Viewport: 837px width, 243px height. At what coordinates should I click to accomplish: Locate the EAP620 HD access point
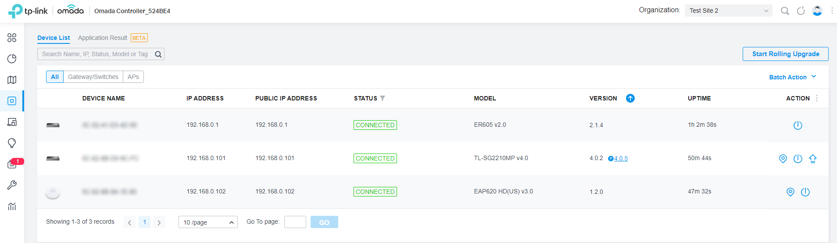790,192
